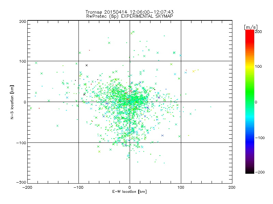Click the plot origin where the zero gridlines cross
Image resolution: width=273 pixels, height=204 pixels.
(x=130, y=102)
